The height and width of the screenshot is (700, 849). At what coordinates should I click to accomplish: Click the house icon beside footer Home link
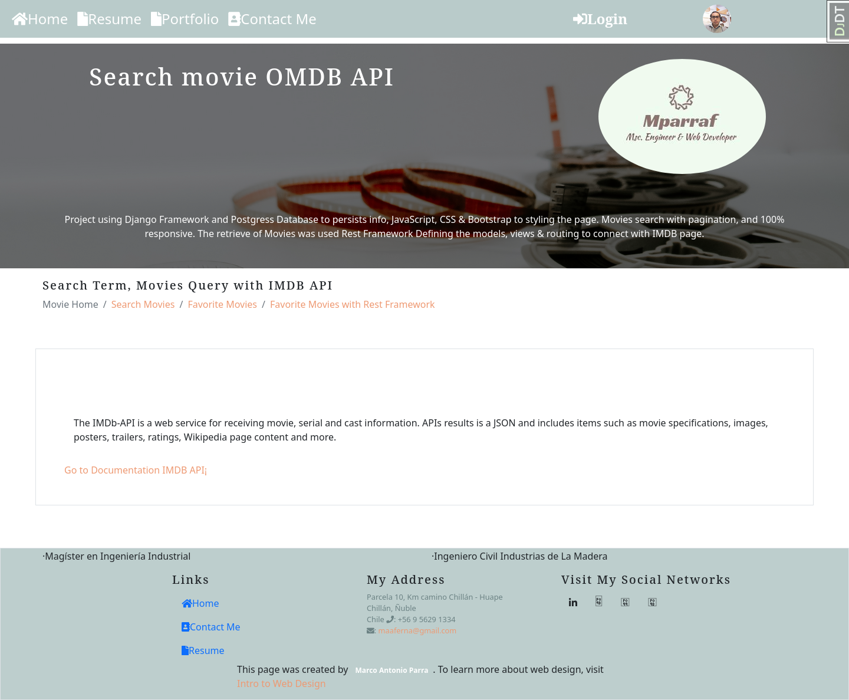point(187,603)
